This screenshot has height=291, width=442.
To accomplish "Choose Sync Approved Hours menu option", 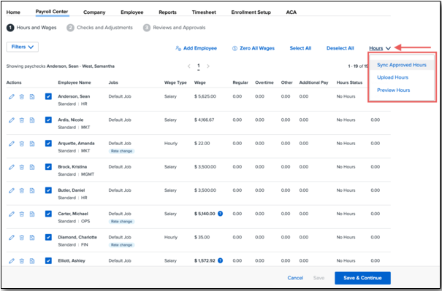I will pos(401,65).
